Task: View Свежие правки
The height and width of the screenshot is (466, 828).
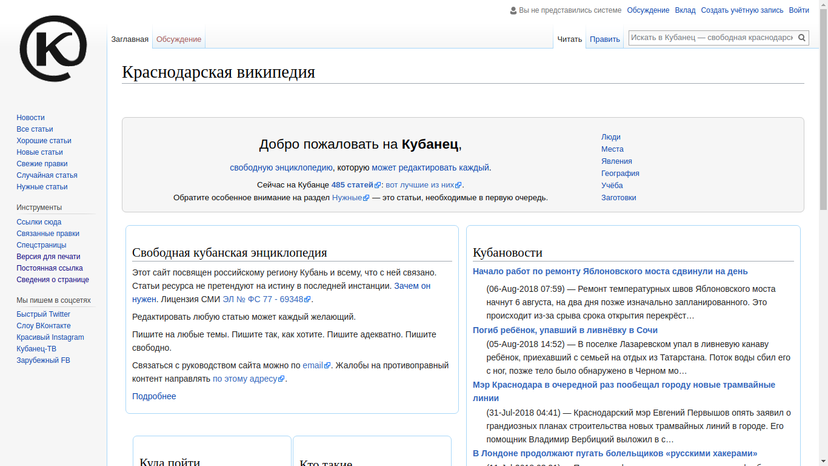Action: coord(42,164)
